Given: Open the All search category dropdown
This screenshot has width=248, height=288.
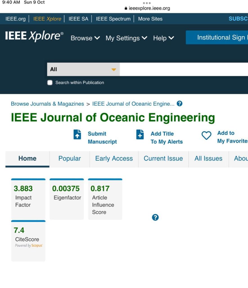Looking at the screenshot, I should (83, 69).
